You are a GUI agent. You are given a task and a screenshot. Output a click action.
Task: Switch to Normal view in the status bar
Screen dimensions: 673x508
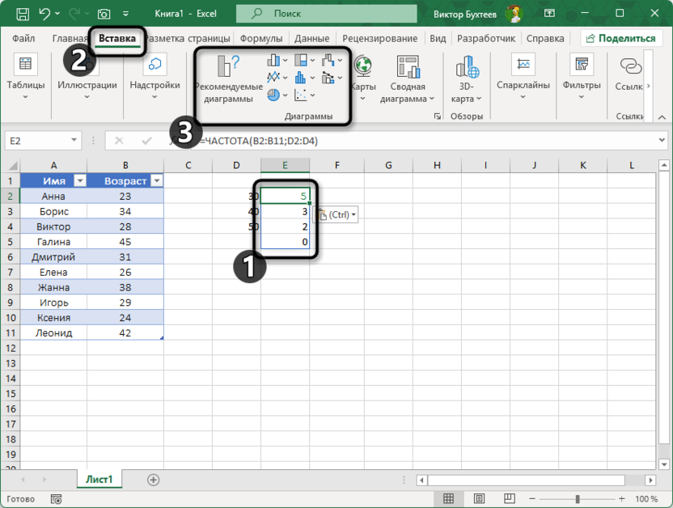(448, 498)
